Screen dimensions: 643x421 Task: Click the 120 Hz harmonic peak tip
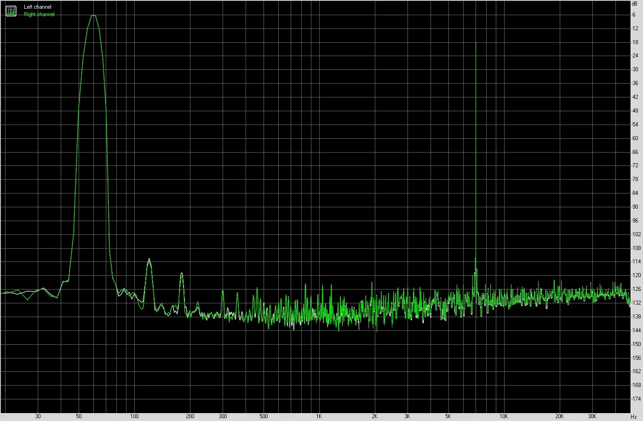pyautogui.click(x=149, y=259)
